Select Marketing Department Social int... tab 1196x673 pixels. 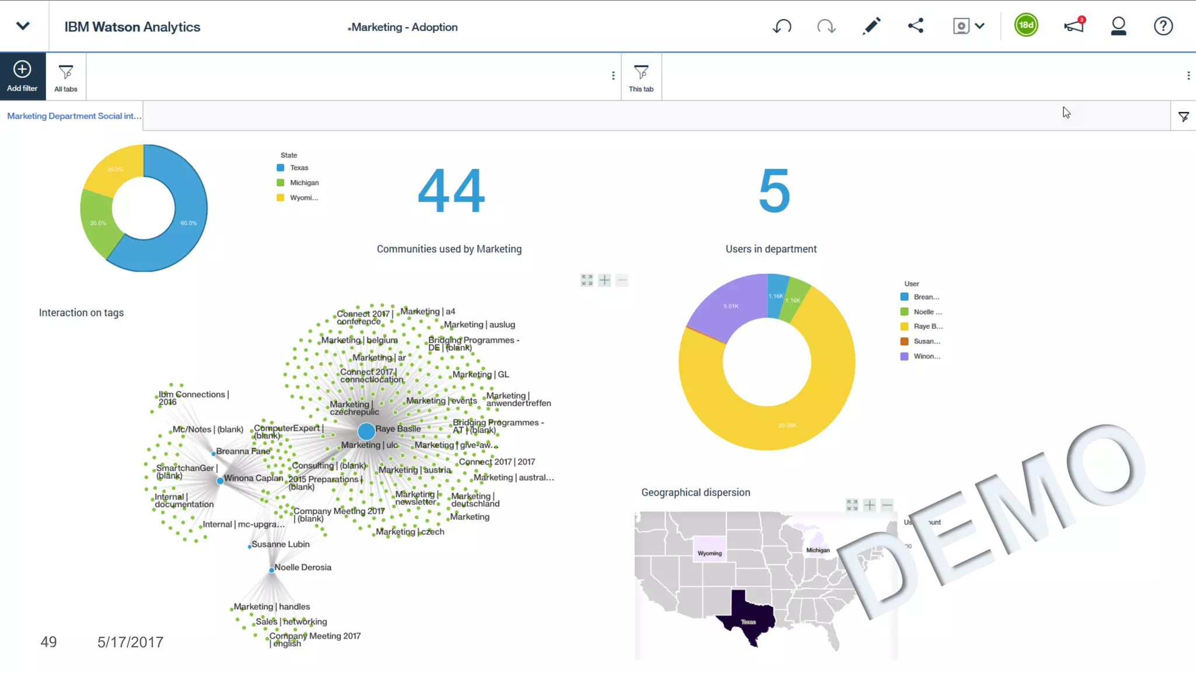(x=74, y=116)
